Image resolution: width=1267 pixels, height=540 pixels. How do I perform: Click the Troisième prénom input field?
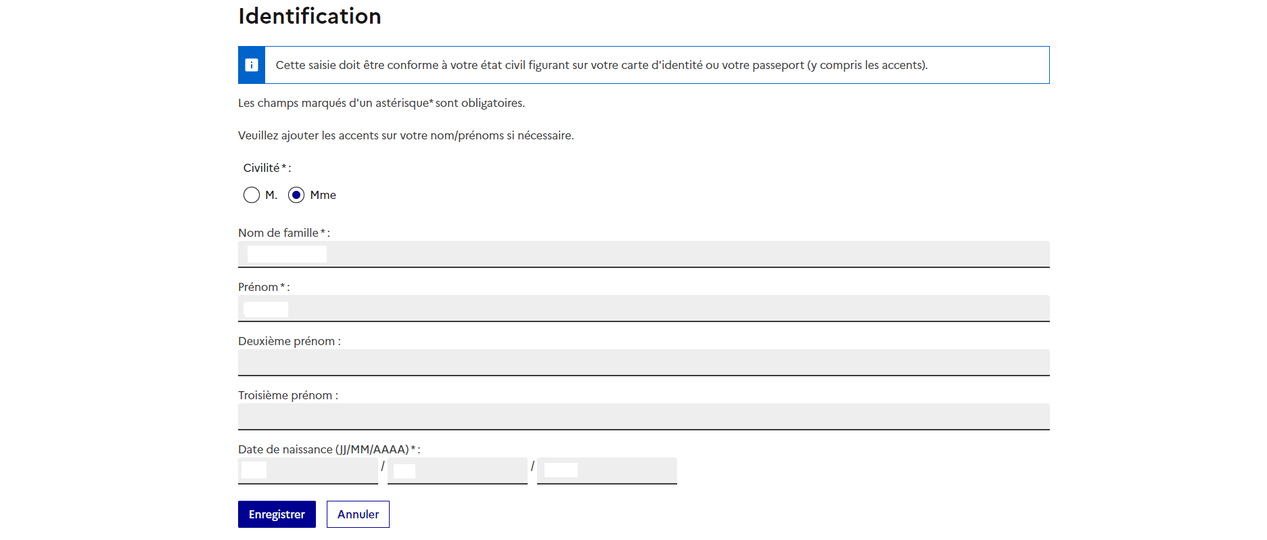click(x=643, y=417)
